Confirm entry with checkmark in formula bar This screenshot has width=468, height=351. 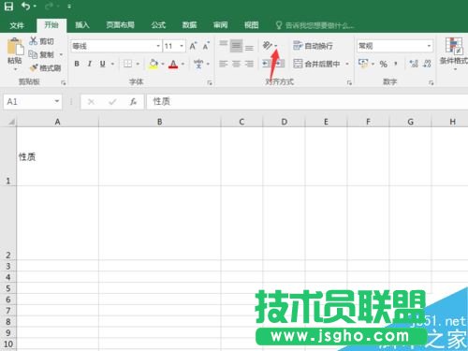tap(112, 102)
